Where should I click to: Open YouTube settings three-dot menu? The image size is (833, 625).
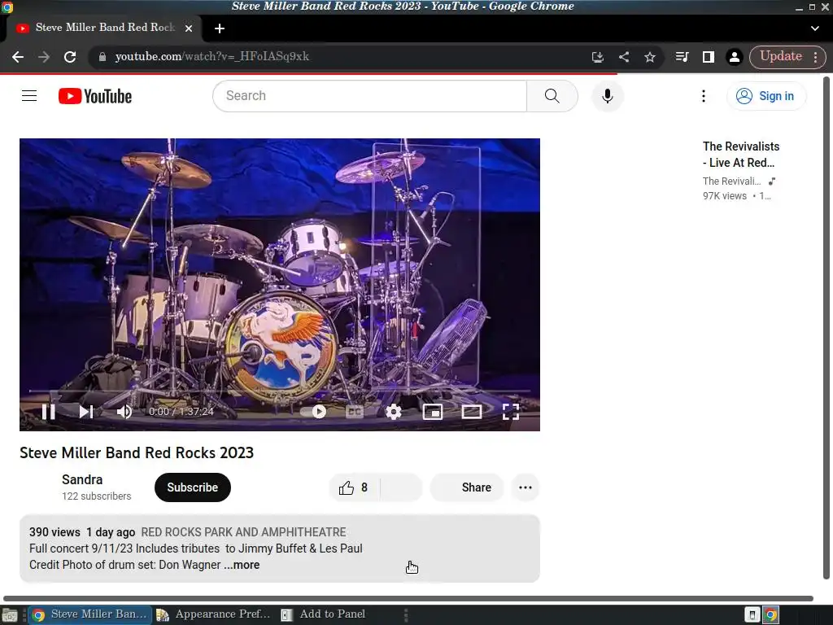704,96
